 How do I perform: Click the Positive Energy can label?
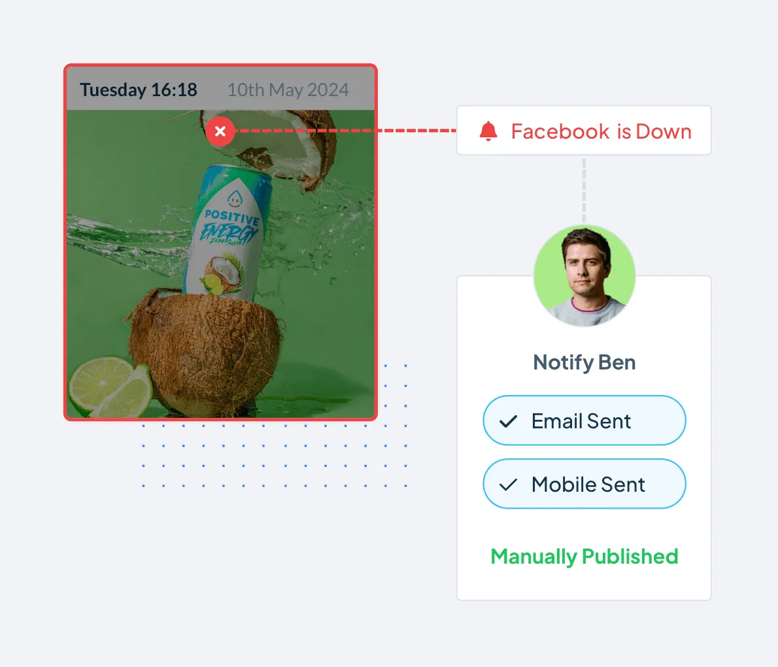[231, 228]
